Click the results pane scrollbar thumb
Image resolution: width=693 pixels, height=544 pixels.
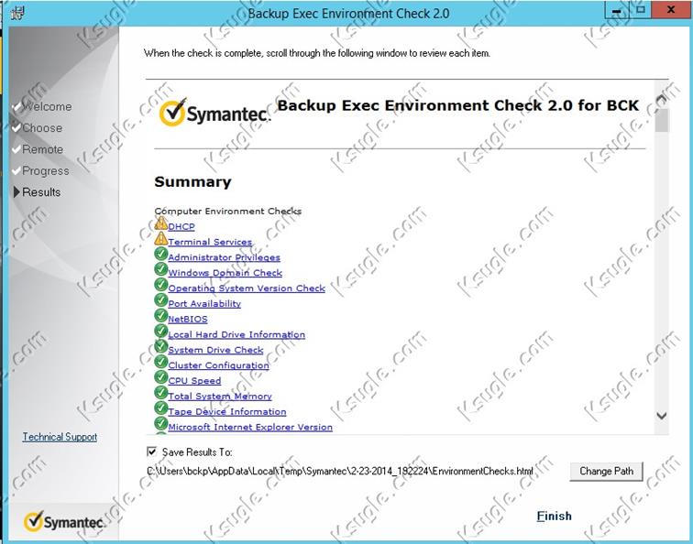tap(662, 120)
